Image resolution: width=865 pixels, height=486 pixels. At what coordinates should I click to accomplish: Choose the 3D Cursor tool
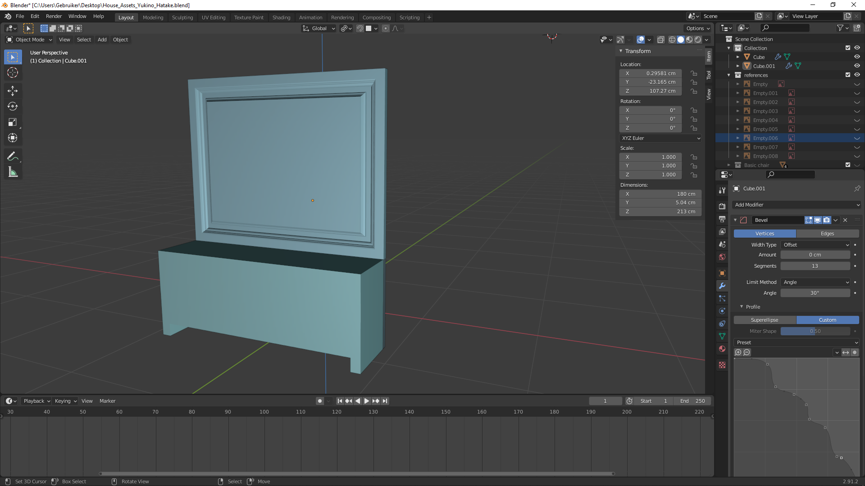pos(13,72)
